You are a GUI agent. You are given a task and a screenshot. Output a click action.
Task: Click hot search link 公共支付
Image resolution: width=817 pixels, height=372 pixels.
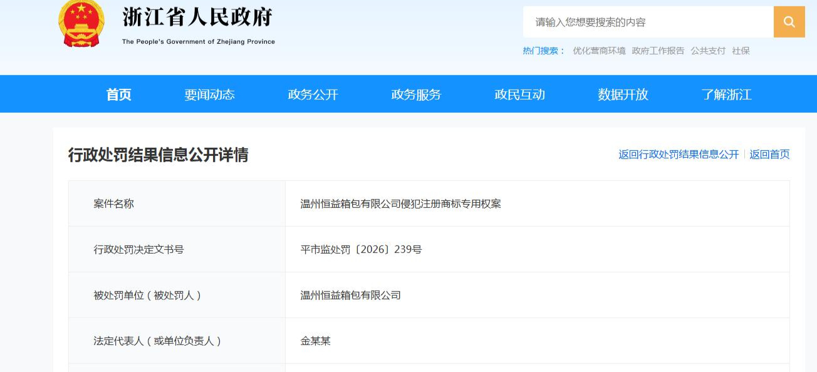click(x=708, y=51)
